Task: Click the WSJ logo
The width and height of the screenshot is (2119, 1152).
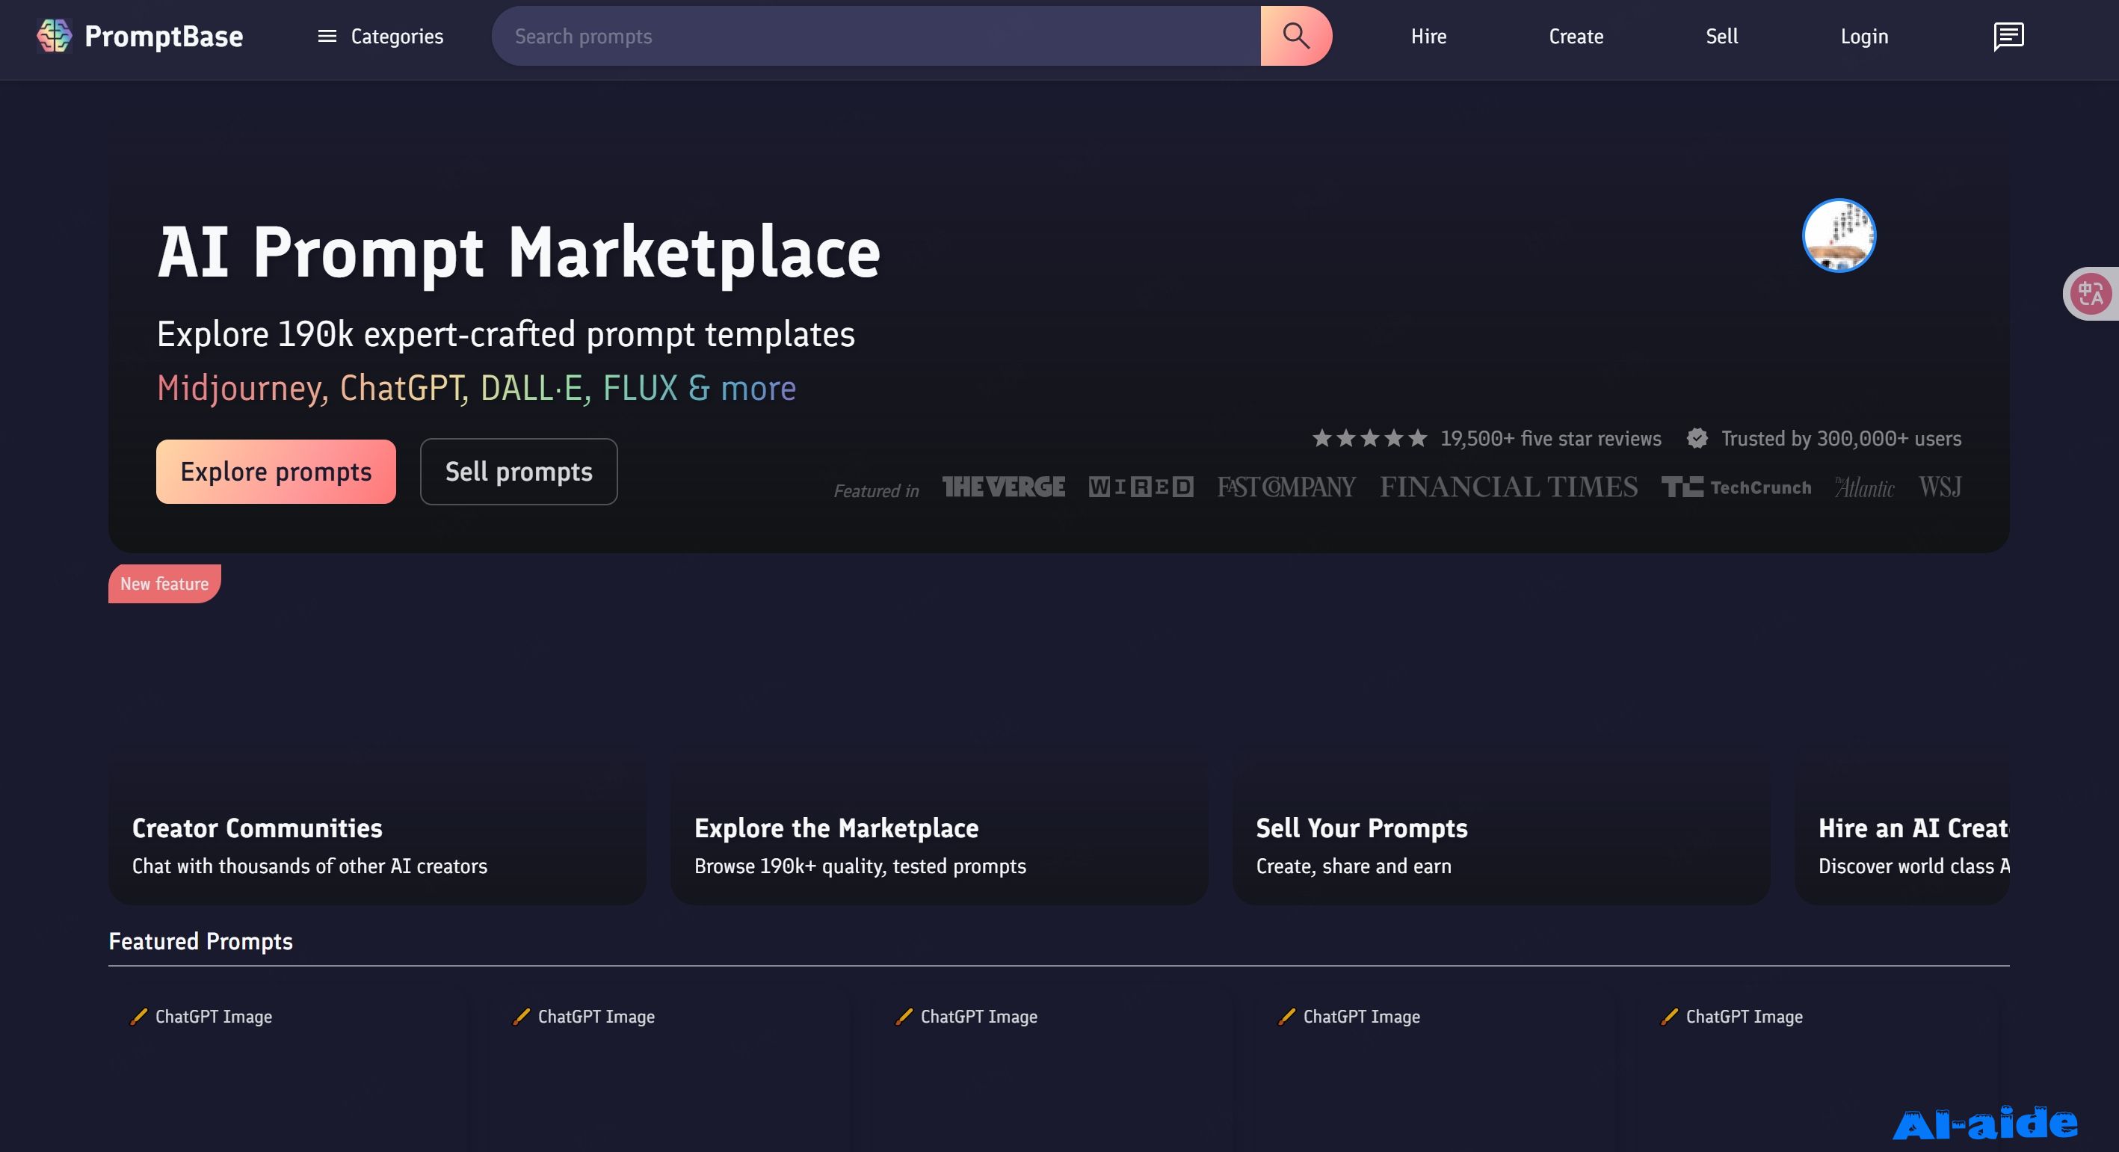Action: [x=1940, y=487]
